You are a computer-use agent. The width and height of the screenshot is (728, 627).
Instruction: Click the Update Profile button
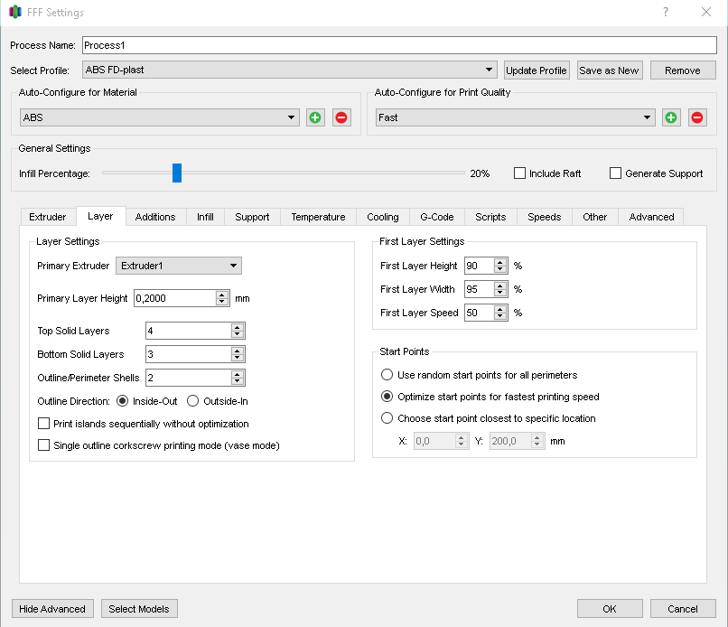click(x=537, y=70)
